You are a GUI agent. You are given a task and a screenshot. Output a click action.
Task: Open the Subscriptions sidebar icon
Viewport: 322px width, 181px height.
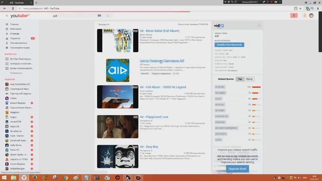point(7,38)
